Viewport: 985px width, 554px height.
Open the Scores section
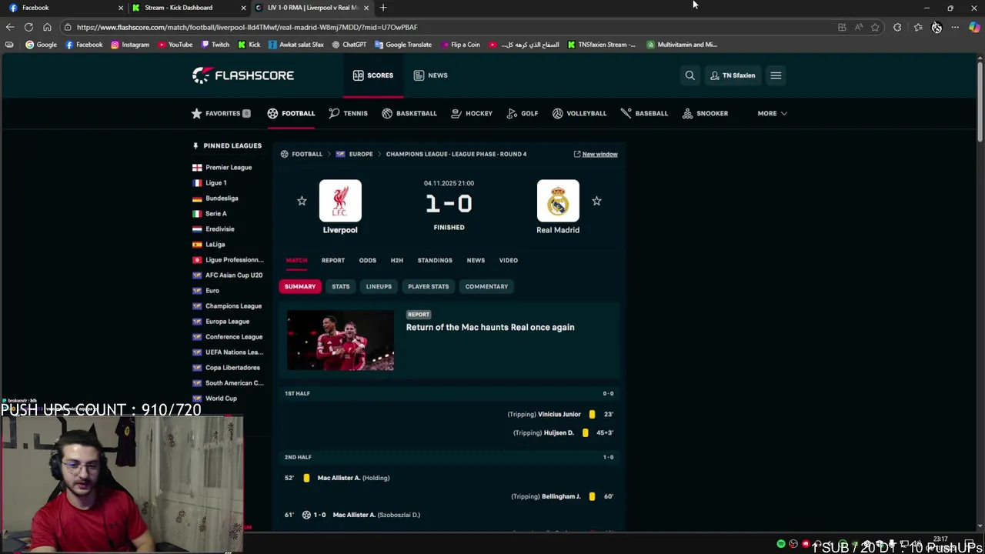(x=373, y=75)
